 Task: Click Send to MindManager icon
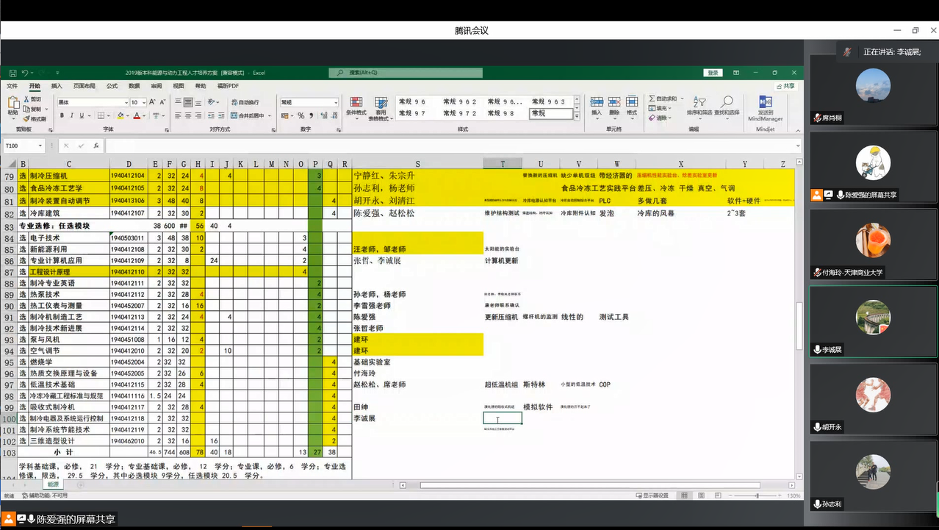click(765, 103)
